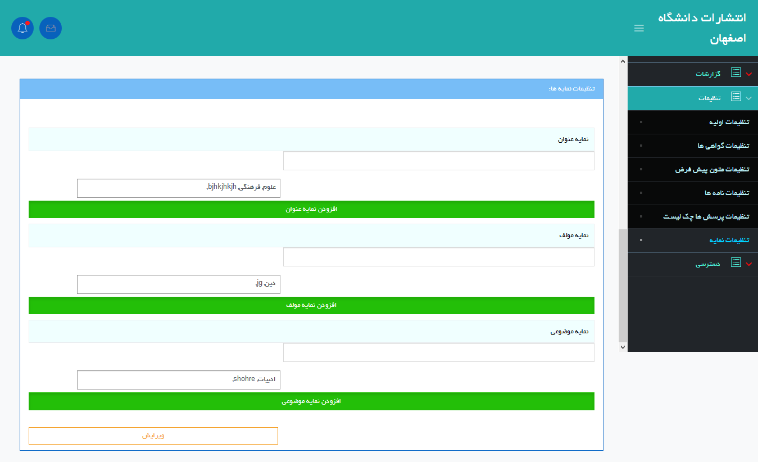Collapse the تنظیمات menu chevron
The width and height of the screenshot is (758, 462).
748,98
